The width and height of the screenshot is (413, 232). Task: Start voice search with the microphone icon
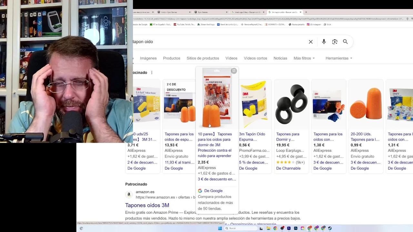click(324, 42)
